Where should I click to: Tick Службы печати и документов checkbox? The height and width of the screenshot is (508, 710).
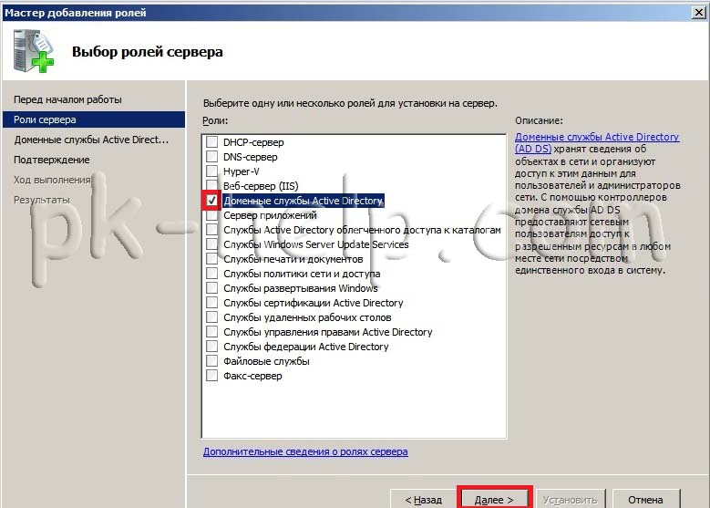pos(211,259)
